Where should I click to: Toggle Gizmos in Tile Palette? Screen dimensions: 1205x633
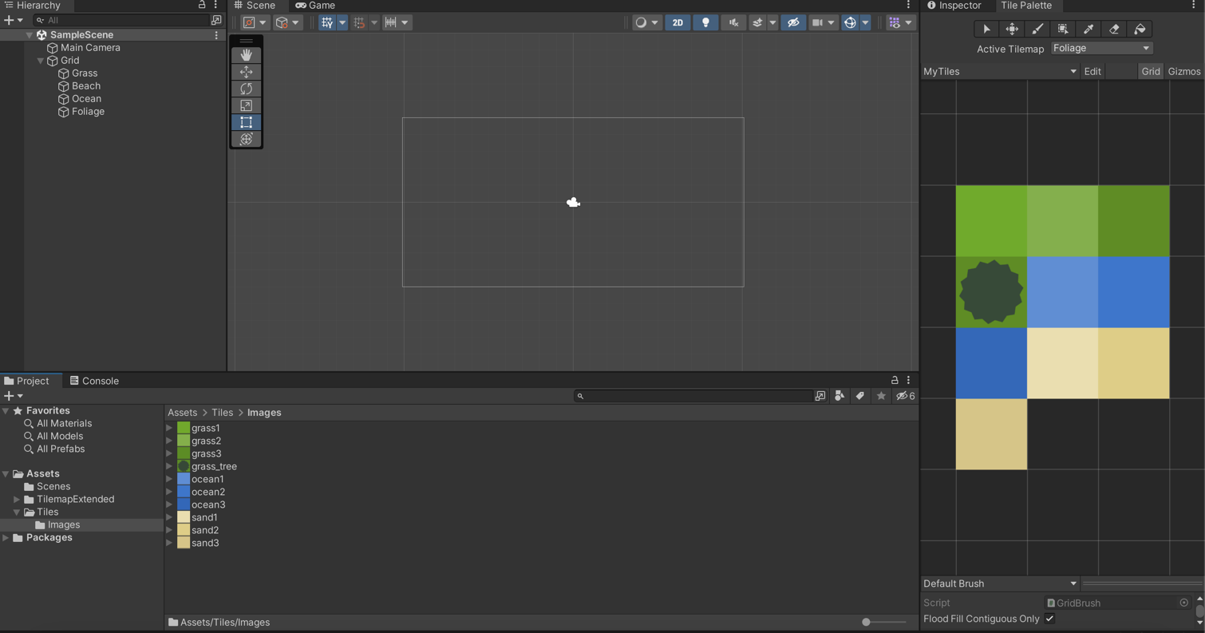pos(1183,71)
